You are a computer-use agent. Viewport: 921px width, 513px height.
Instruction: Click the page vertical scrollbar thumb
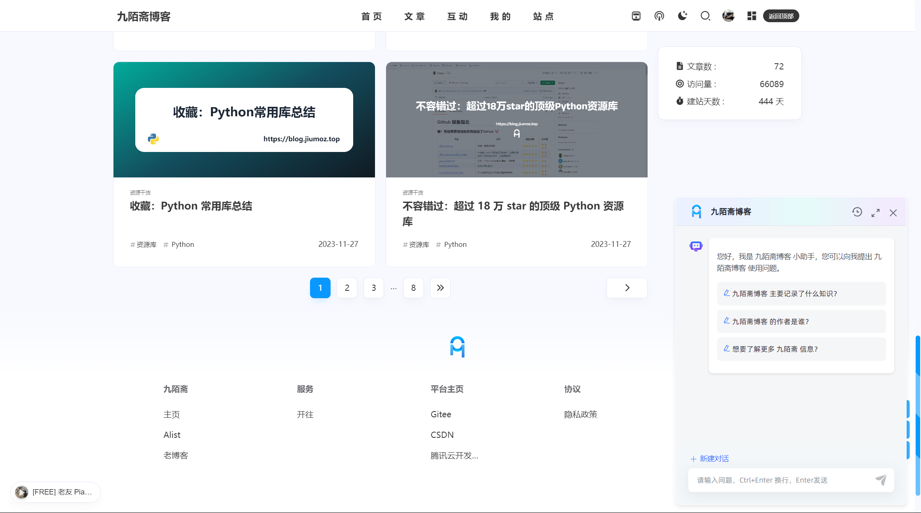coord(918,415)
